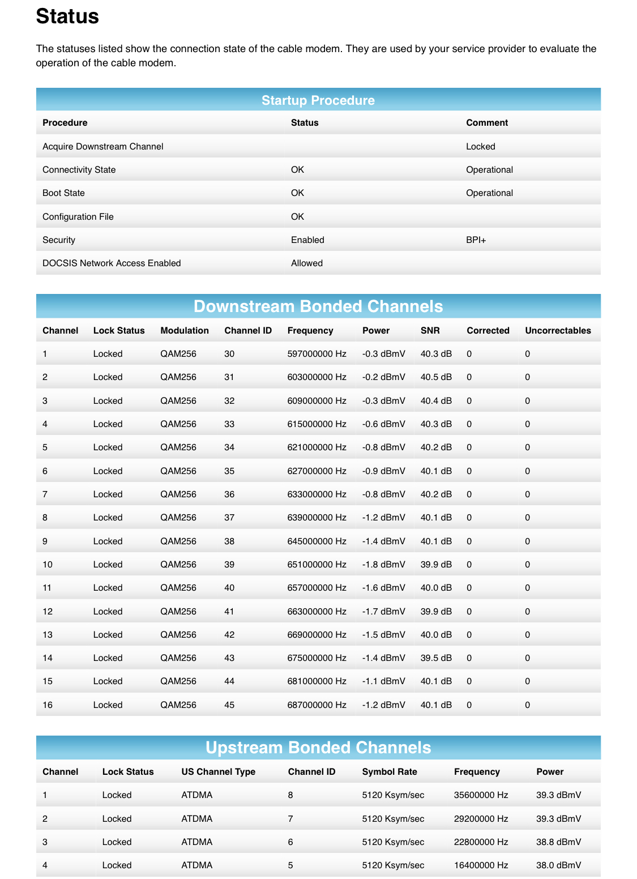Click the Security Enabled status cell
The height and width of the screenshot is (879, 637).
tap(307, 240)
